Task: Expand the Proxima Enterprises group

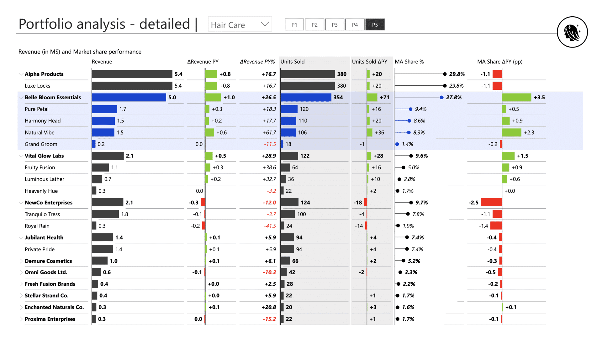Action: coord(21,319)
